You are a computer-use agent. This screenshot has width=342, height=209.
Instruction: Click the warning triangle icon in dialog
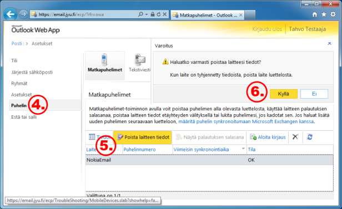coord(165,62)
